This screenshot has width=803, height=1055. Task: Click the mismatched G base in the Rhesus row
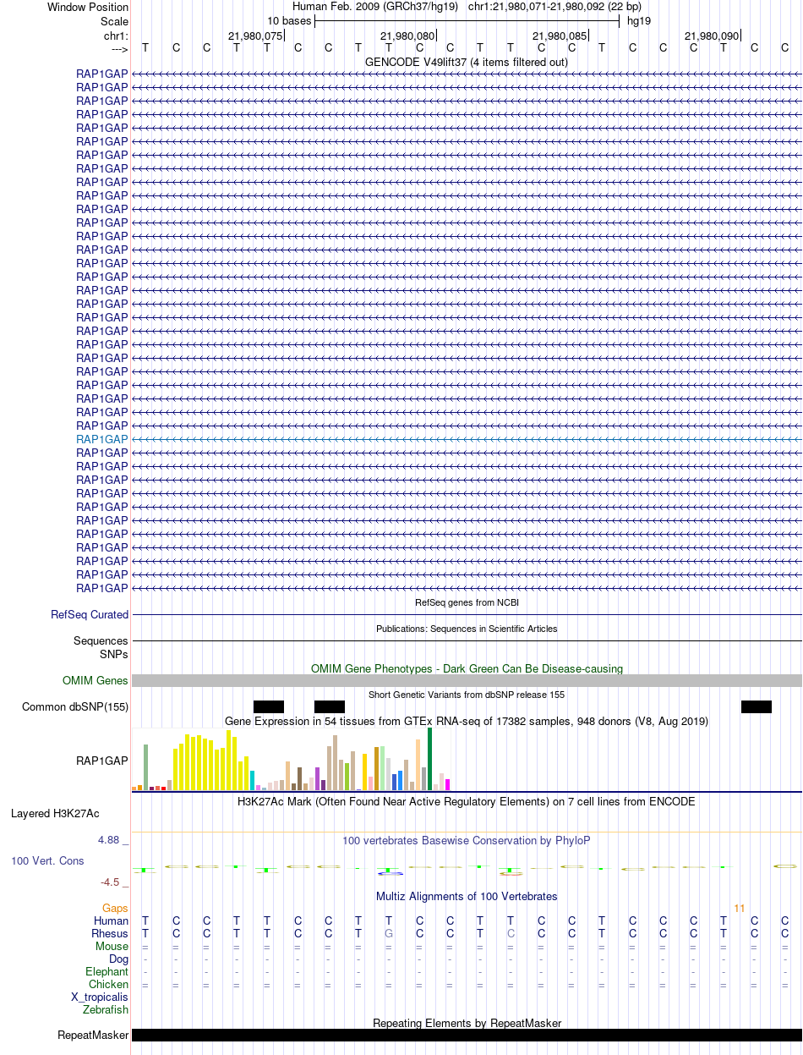[x=389, y=933]
